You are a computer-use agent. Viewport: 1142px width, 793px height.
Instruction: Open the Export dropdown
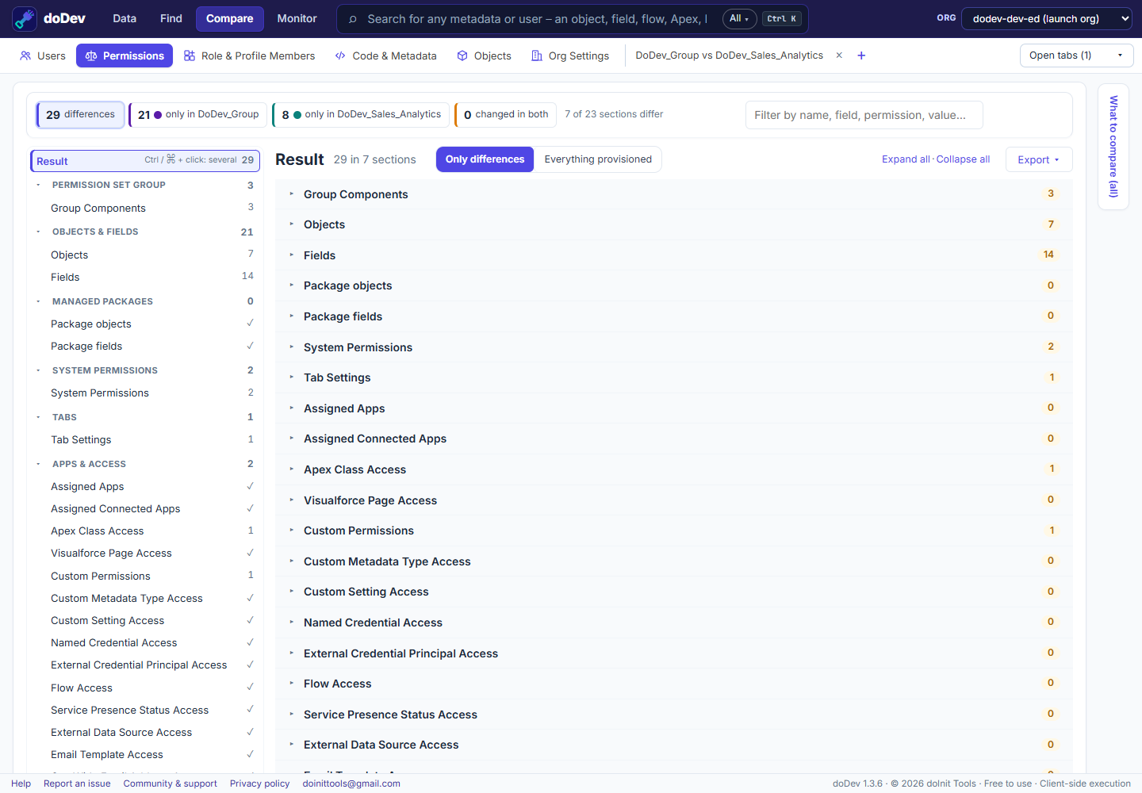pos(1039,159)
